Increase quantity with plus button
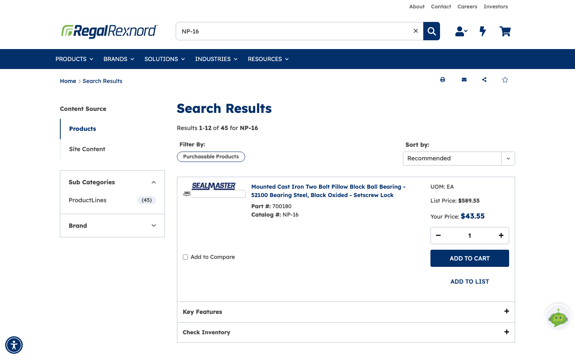The image size is (575, 359). click(x=501, y=235)
